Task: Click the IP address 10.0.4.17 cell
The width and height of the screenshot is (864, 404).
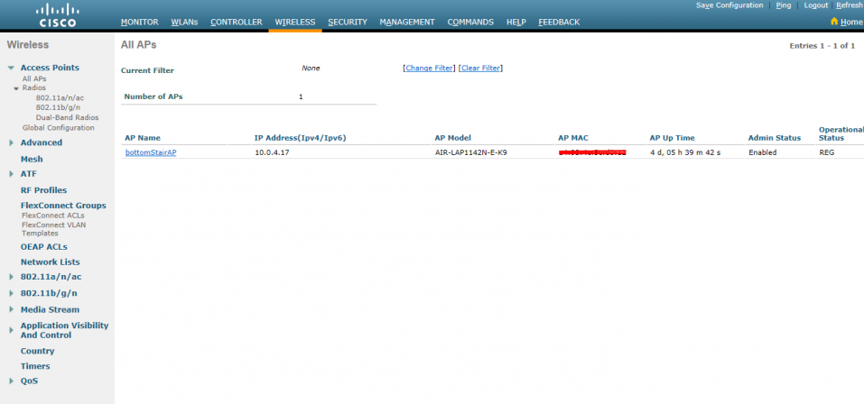Action: [272, 152]
